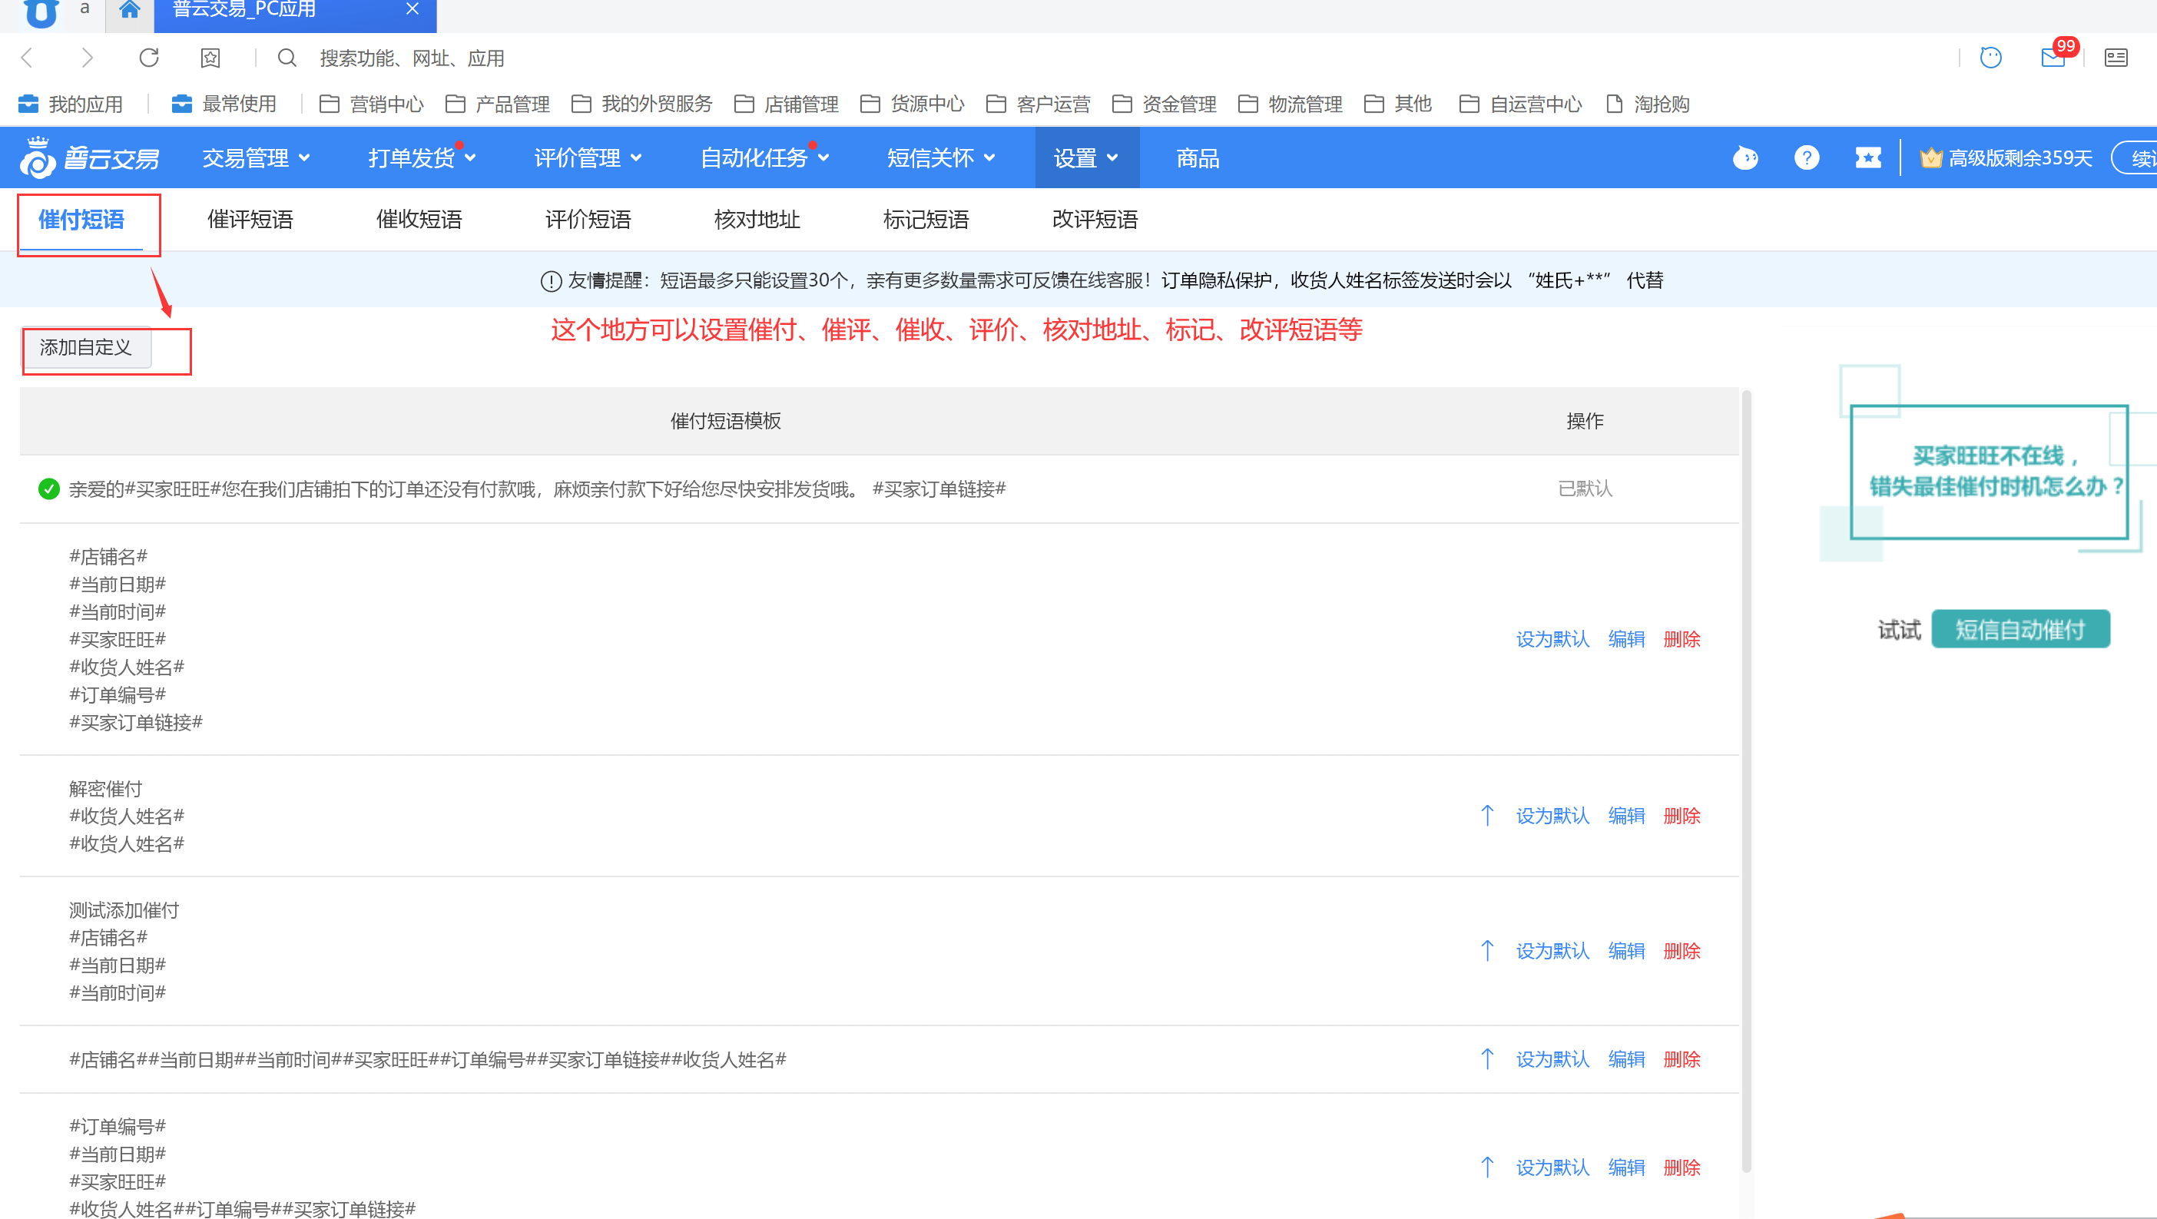Open the mail inbox with 99 badge
2157x1219 pixels.
[x=2053, y=57]
